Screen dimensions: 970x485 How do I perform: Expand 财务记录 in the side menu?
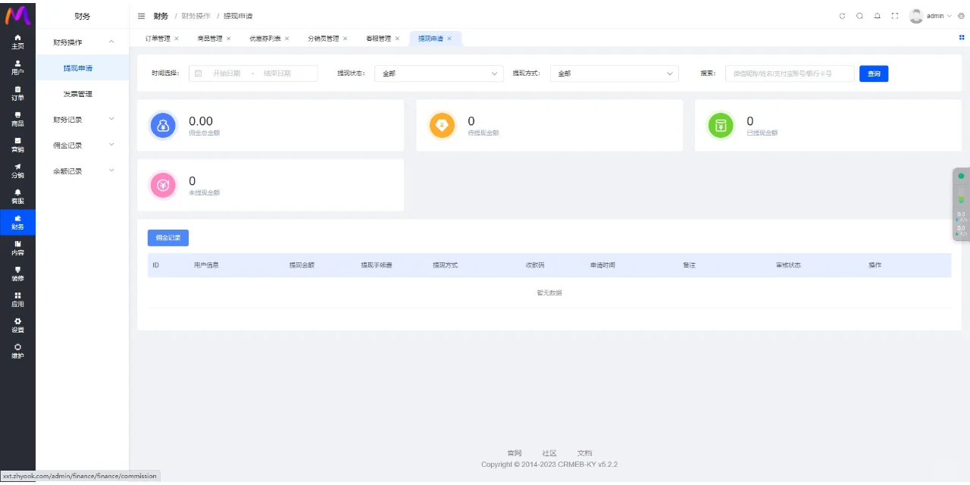(x=83, y=119)
